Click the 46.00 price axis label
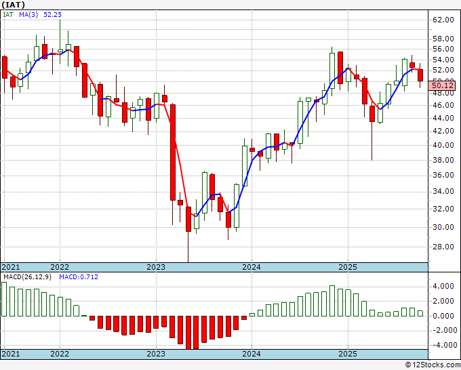The height and width of the screenshot is (370, 461). click(443, 105)
